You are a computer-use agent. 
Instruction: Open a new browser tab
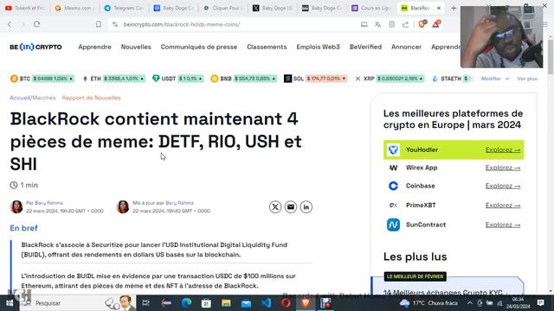point(454,8)
